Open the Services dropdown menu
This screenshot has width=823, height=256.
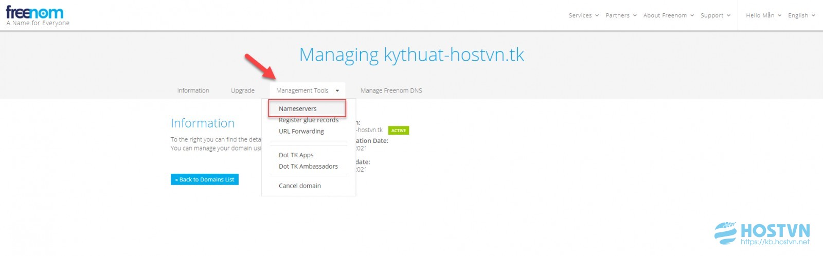point(583,15)
